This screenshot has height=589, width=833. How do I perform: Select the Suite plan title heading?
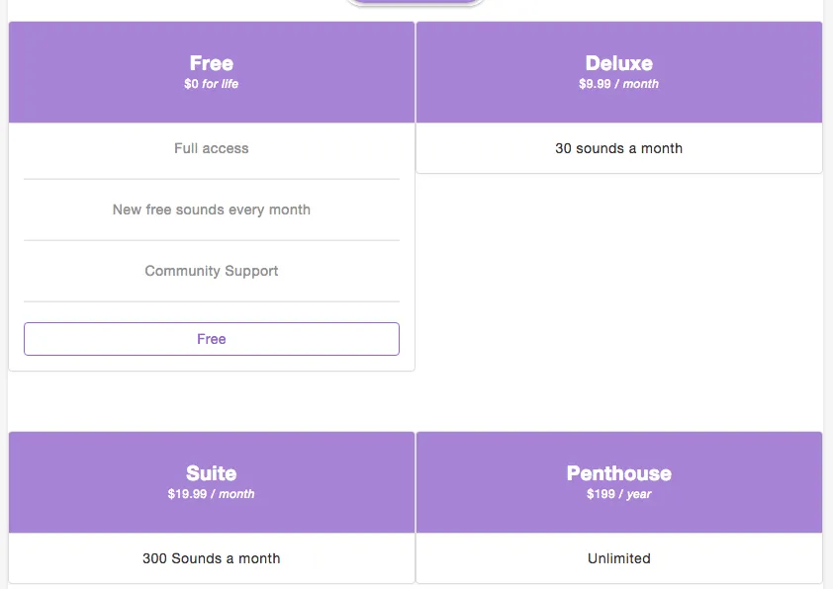(212, 473)
